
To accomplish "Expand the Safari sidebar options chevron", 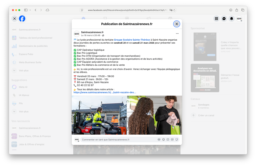I will pos(30,10).
